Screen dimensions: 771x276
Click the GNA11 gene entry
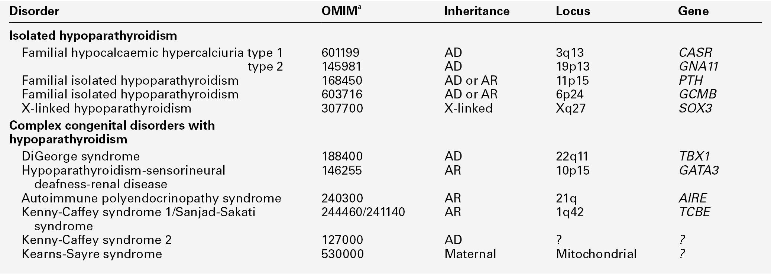pos(698,66)
